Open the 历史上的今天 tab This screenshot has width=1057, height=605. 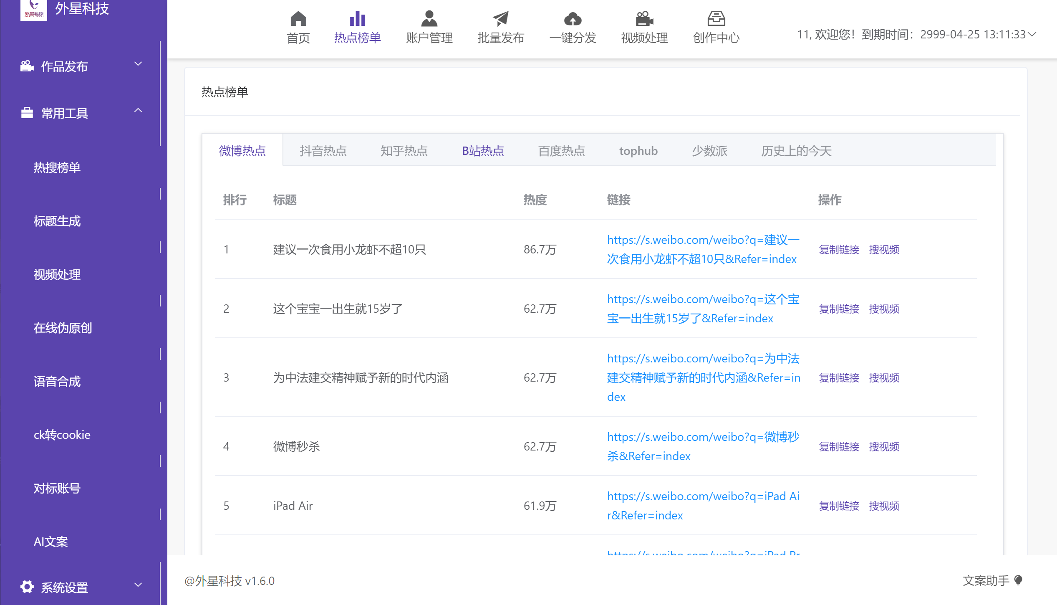(796, 151)
